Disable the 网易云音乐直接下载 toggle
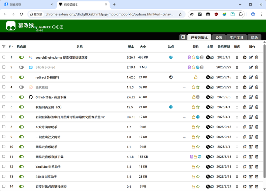 [21, 157]
